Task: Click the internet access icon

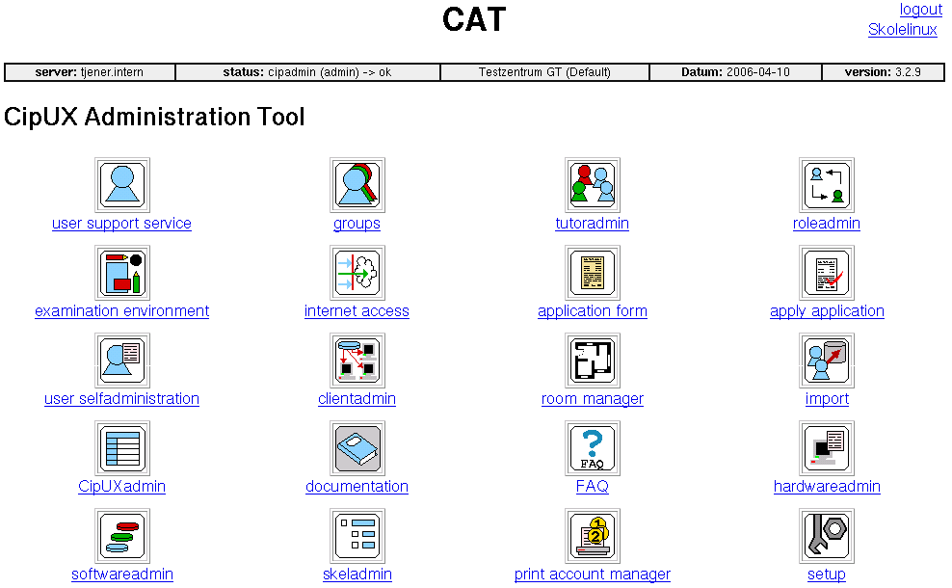Action: pos(357,273)
